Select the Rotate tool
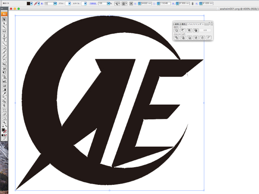Screen dimensions: 259x194 click(x=4, y=60)
